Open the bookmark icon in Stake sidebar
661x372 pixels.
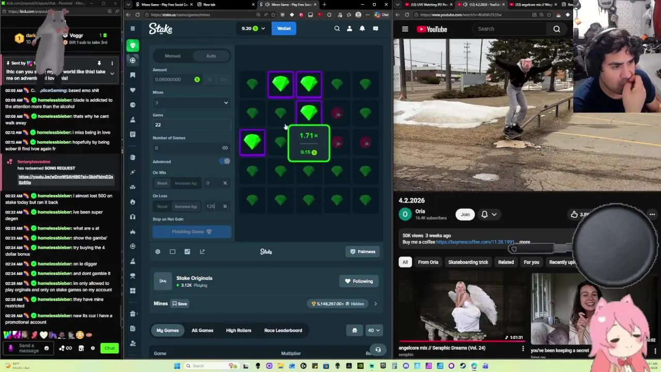(133, 75)
